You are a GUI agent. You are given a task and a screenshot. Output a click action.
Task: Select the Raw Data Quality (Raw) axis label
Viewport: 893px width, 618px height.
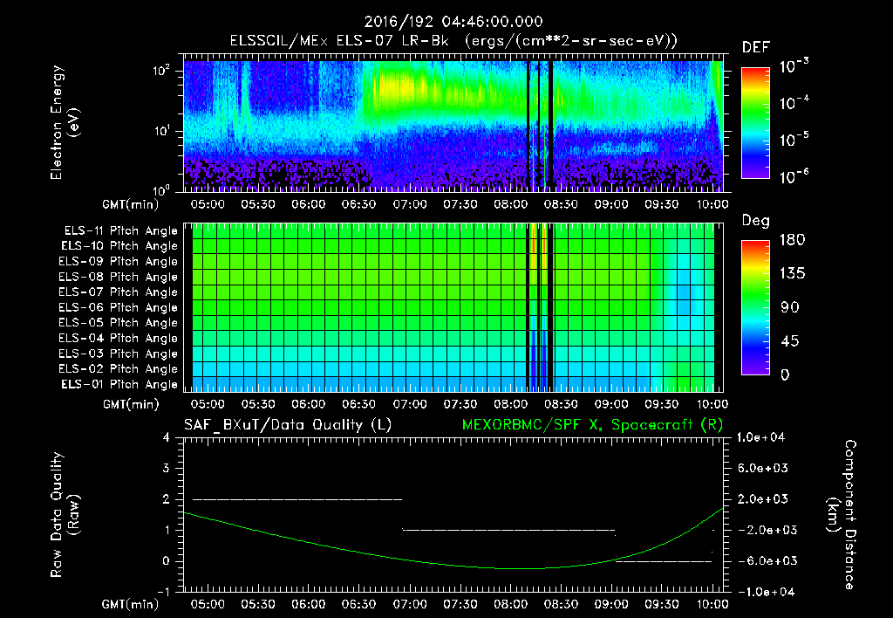[65, 515]
